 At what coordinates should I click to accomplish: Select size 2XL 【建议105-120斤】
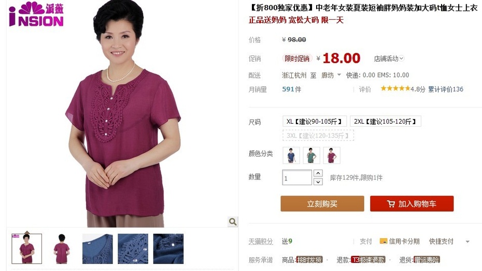[386, 121]
